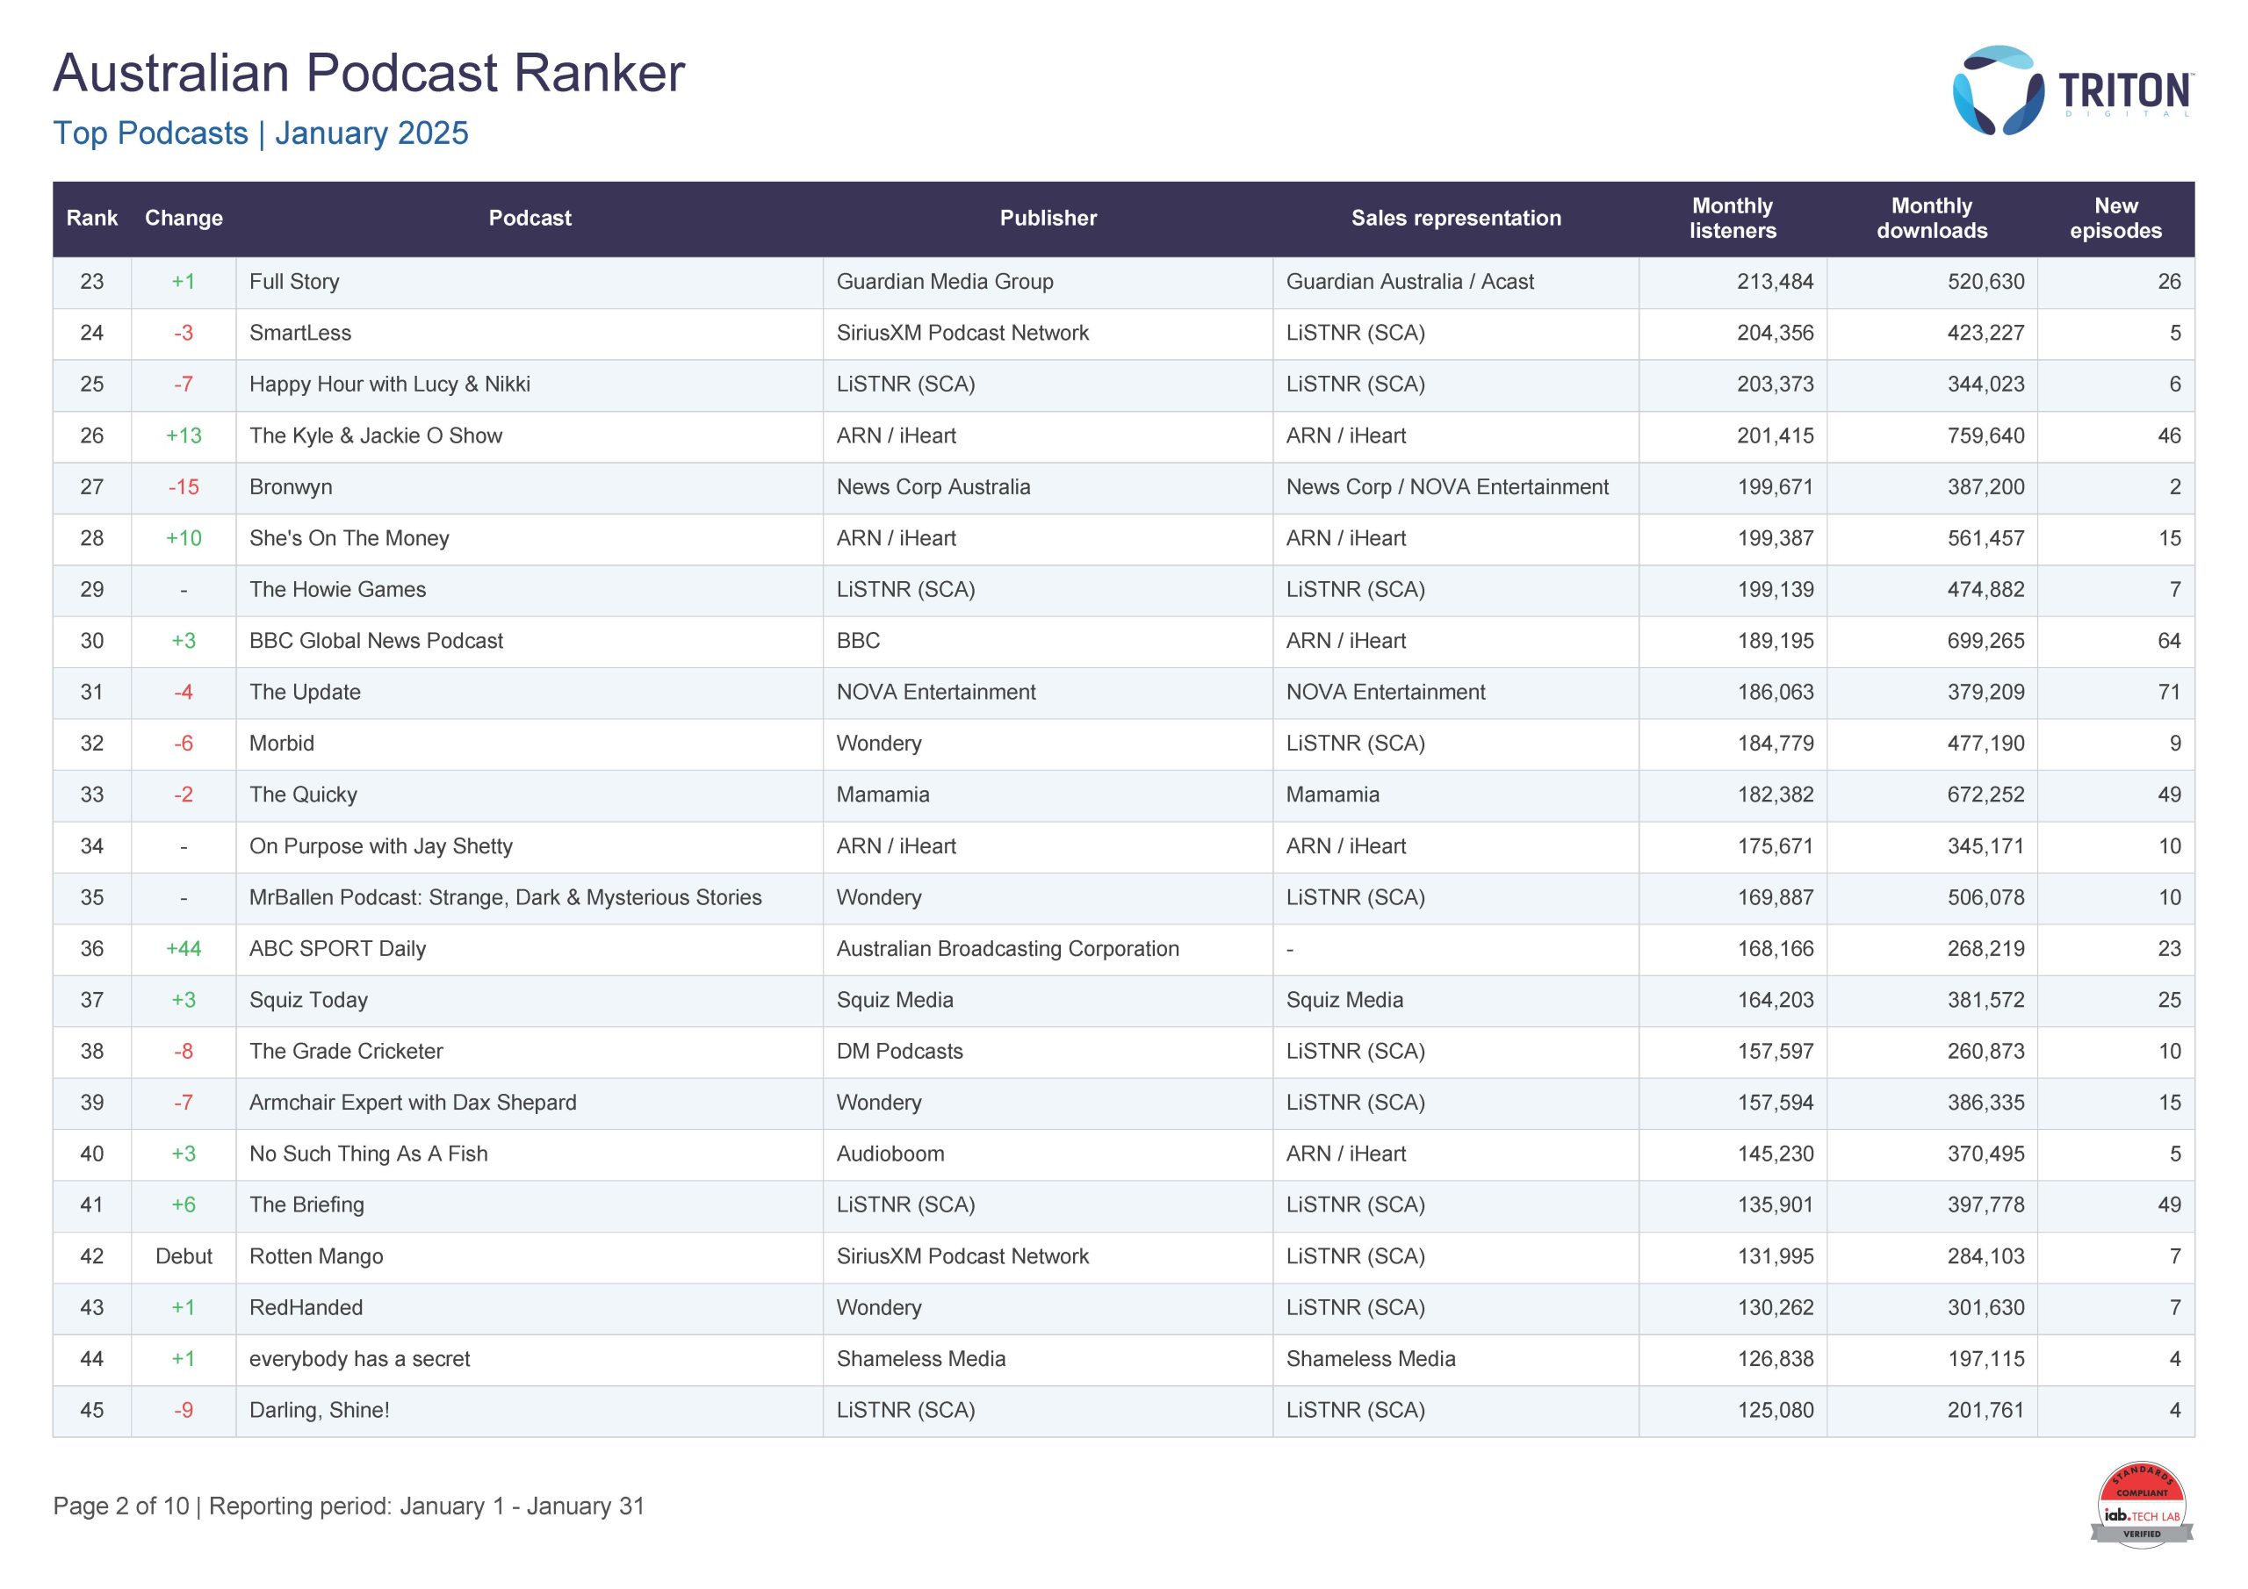The image size is (2248, 1589).
Task: Click Darling, Shine! podcast name
Action: [x=319, y=1410]
